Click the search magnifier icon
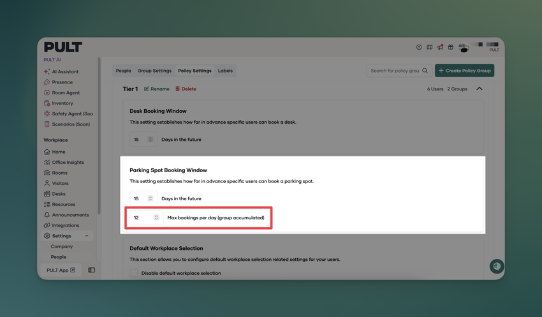Image resolution: width=542 pixels, height=317 pixels. pyautogui.click(x=425, y=71)
